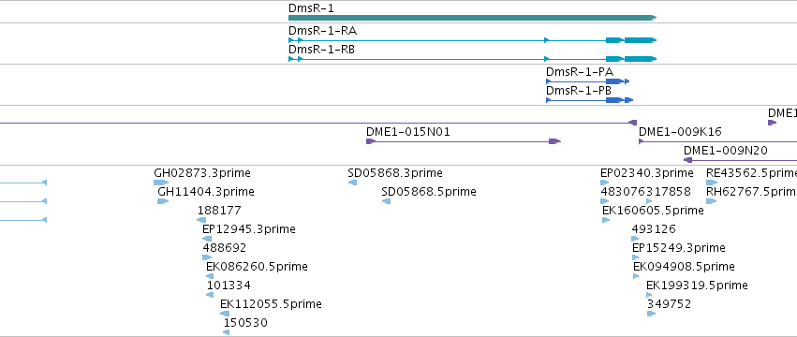Image resolution: width=797 pixels, height=337 pixels.
Task: Select the 493126 feature label
Action: coord(654,229)
